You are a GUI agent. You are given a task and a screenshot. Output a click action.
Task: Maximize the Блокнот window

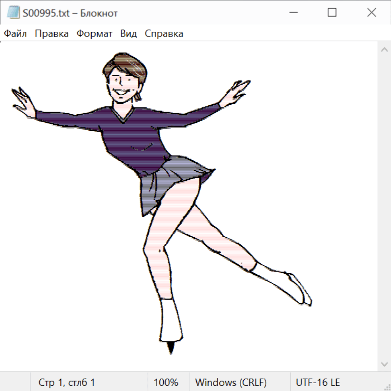[x=332, y=13]
